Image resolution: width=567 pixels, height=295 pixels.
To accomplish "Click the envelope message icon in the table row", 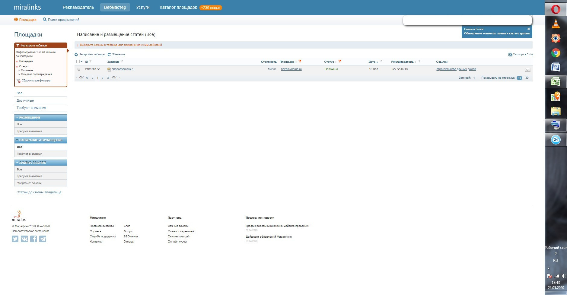I will click(527, 70).
